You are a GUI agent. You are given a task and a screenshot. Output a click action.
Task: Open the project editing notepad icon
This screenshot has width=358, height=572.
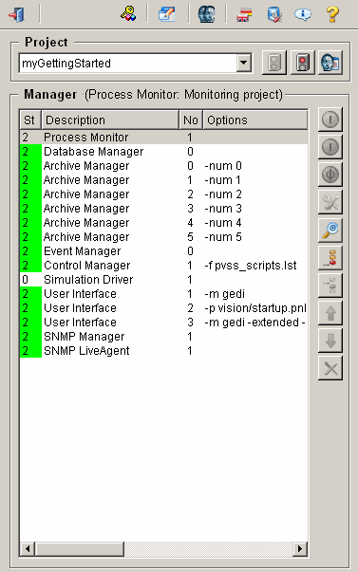pyautogui.click(x=166, y=14)
